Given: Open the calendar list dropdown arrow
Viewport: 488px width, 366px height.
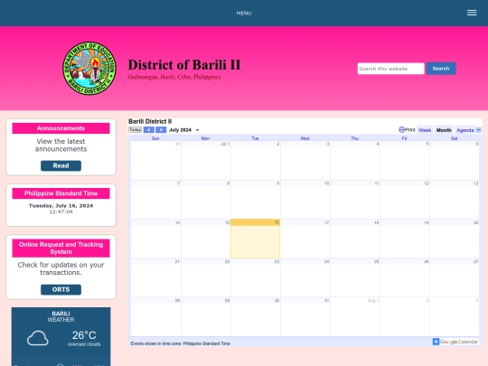Looking at the screenshot, I should coord(479,130).
